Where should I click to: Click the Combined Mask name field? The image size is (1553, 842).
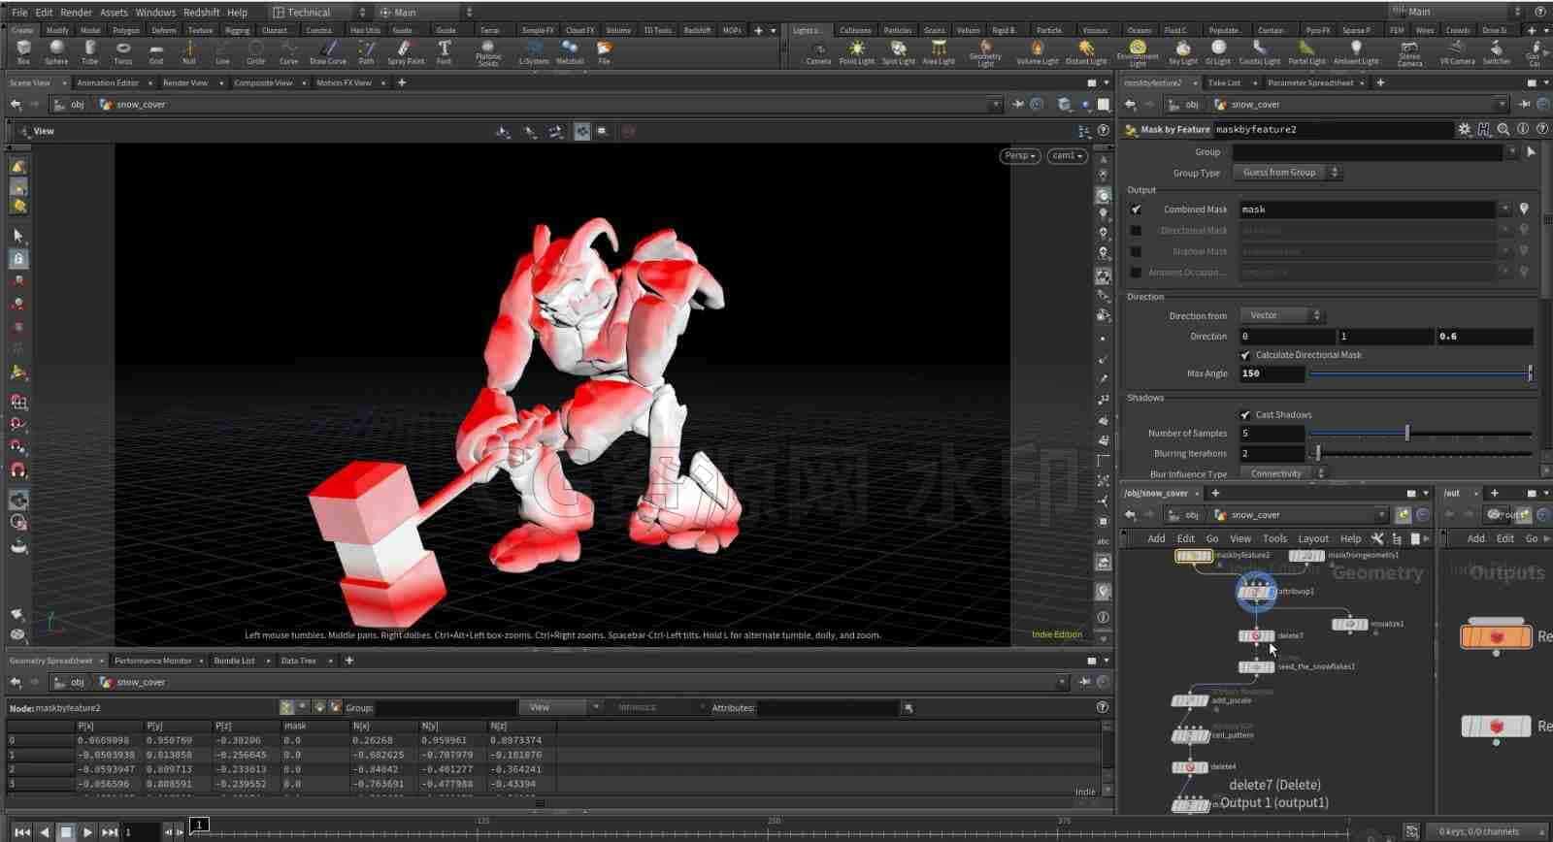click(x=1367, y=210)
